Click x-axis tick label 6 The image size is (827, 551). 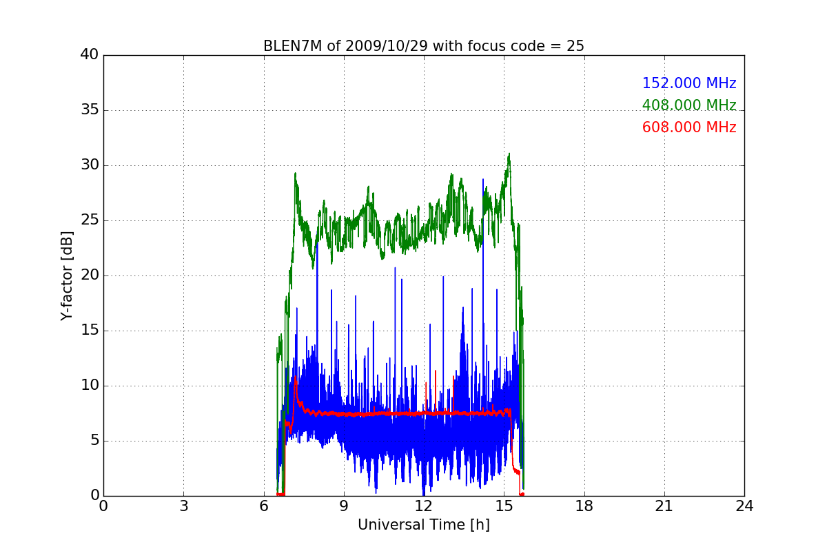(263, 506)
